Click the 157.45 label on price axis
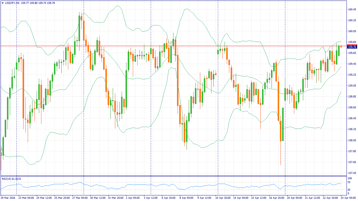Viewport: 358px width, 201px height. click(352, 173)
